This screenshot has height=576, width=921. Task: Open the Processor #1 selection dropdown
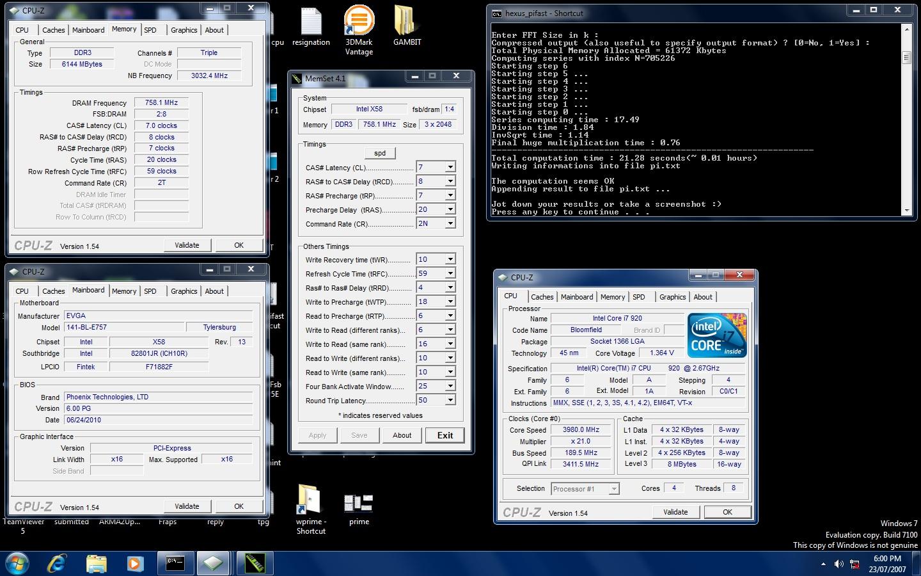(x=613, y=488)
